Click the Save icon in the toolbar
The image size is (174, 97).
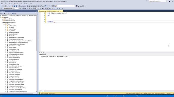[x=14, y=6]
